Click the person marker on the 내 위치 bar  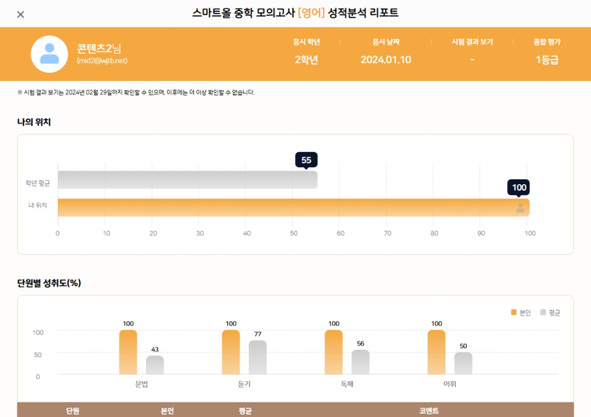(x=519, y=208)
